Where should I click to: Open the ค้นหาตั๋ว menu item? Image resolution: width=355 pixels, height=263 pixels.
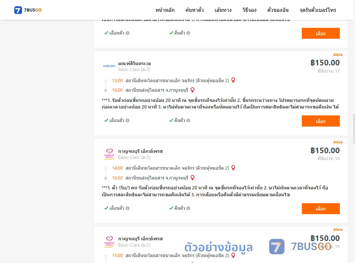point(195,10)
